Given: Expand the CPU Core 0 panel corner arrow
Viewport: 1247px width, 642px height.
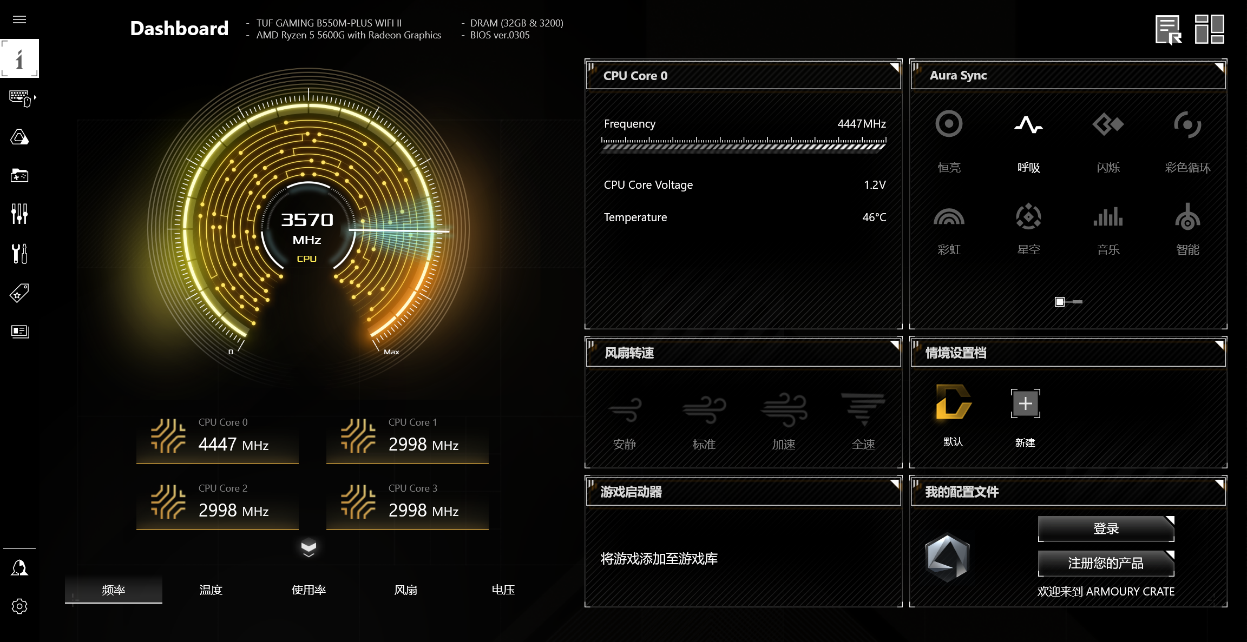Looking at the screenshot, I should [895, 67].
